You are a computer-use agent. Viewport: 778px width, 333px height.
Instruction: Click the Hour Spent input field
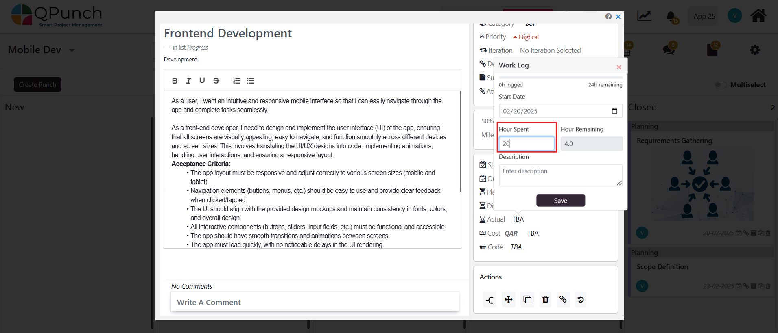click(527, 144)
